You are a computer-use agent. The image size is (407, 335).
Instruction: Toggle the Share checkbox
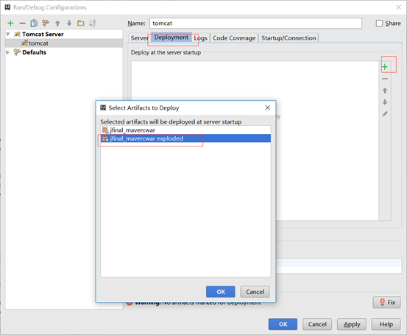pyautogui.click(x=379, y=24)
